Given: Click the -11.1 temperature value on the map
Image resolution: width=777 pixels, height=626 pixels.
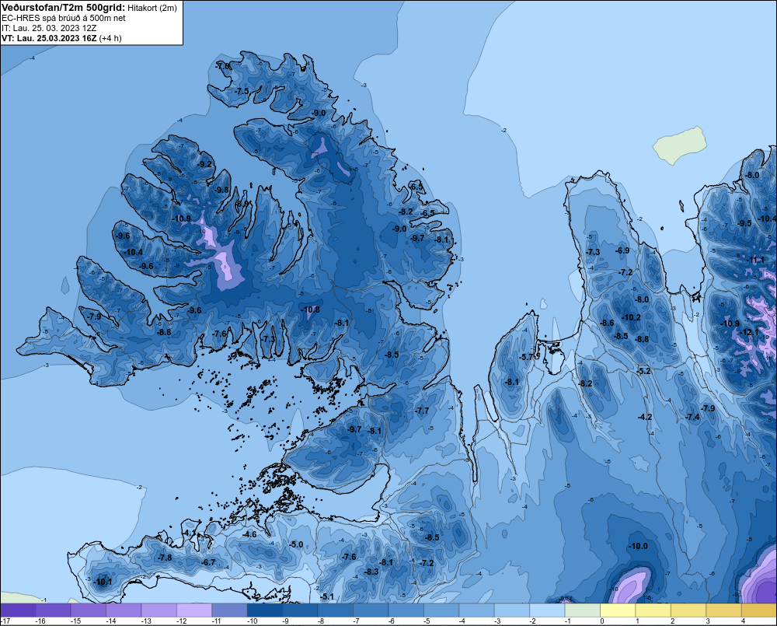Looking at the screenshot, I should (x=756, y=261).
